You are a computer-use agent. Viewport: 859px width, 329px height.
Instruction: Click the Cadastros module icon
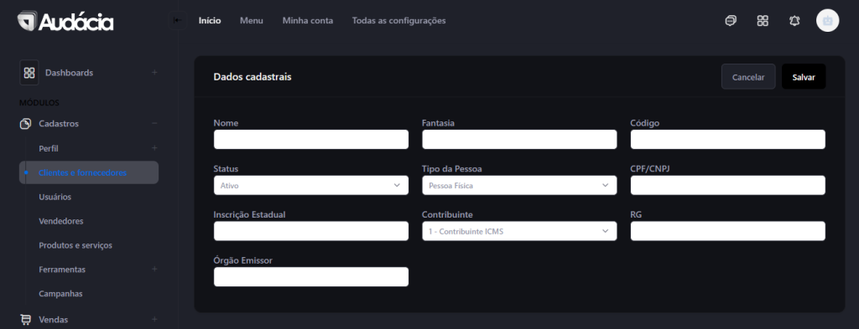(x=25, y=124)
